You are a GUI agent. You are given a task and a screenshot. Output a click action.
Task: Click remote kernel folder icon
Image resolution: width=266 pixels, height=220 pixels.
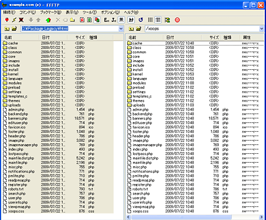coord(129,74)
